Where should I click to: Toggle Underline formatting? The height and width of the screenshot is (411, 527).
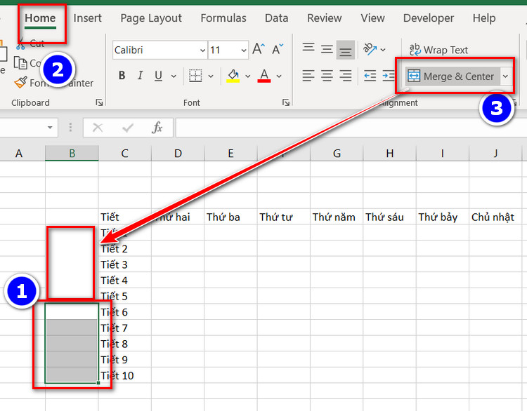pyautogui.click(x=158, y=76)
